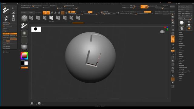Expand the Polygroups subpalette

click(x=181, y=56)
